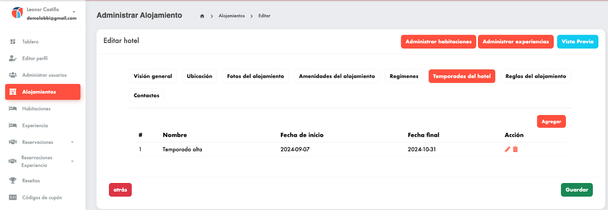Click the Reseñas trophy icon
608x210 pixels.
point(13,180)
